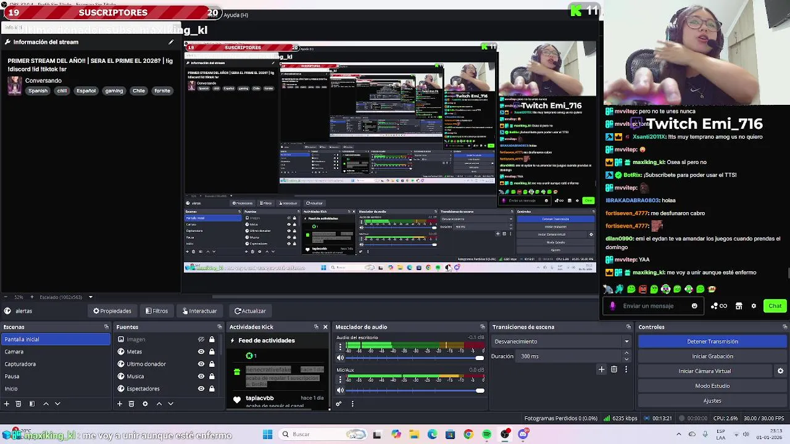The image size is (790, 444).
Task: Open the Desvanecimiento transition dropdown
Action: coord(562,342)
